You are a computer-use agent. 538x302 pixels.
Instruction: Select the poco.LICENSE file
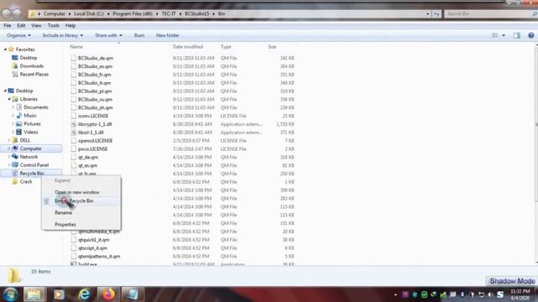(x=92, y=149)
